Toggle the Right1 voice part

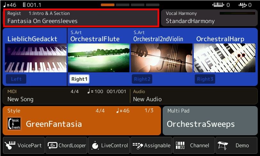click(79, 79)
